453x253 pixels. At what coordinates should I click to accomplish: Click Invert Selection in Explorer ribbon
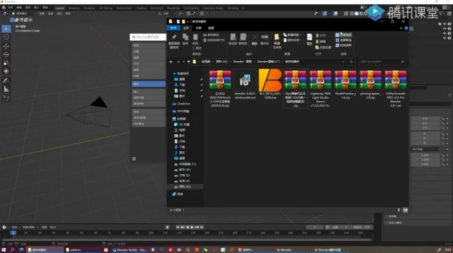click(x=347, y=45)
